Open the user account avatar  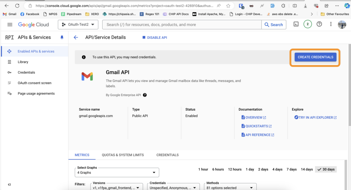(x=342, y=25)
